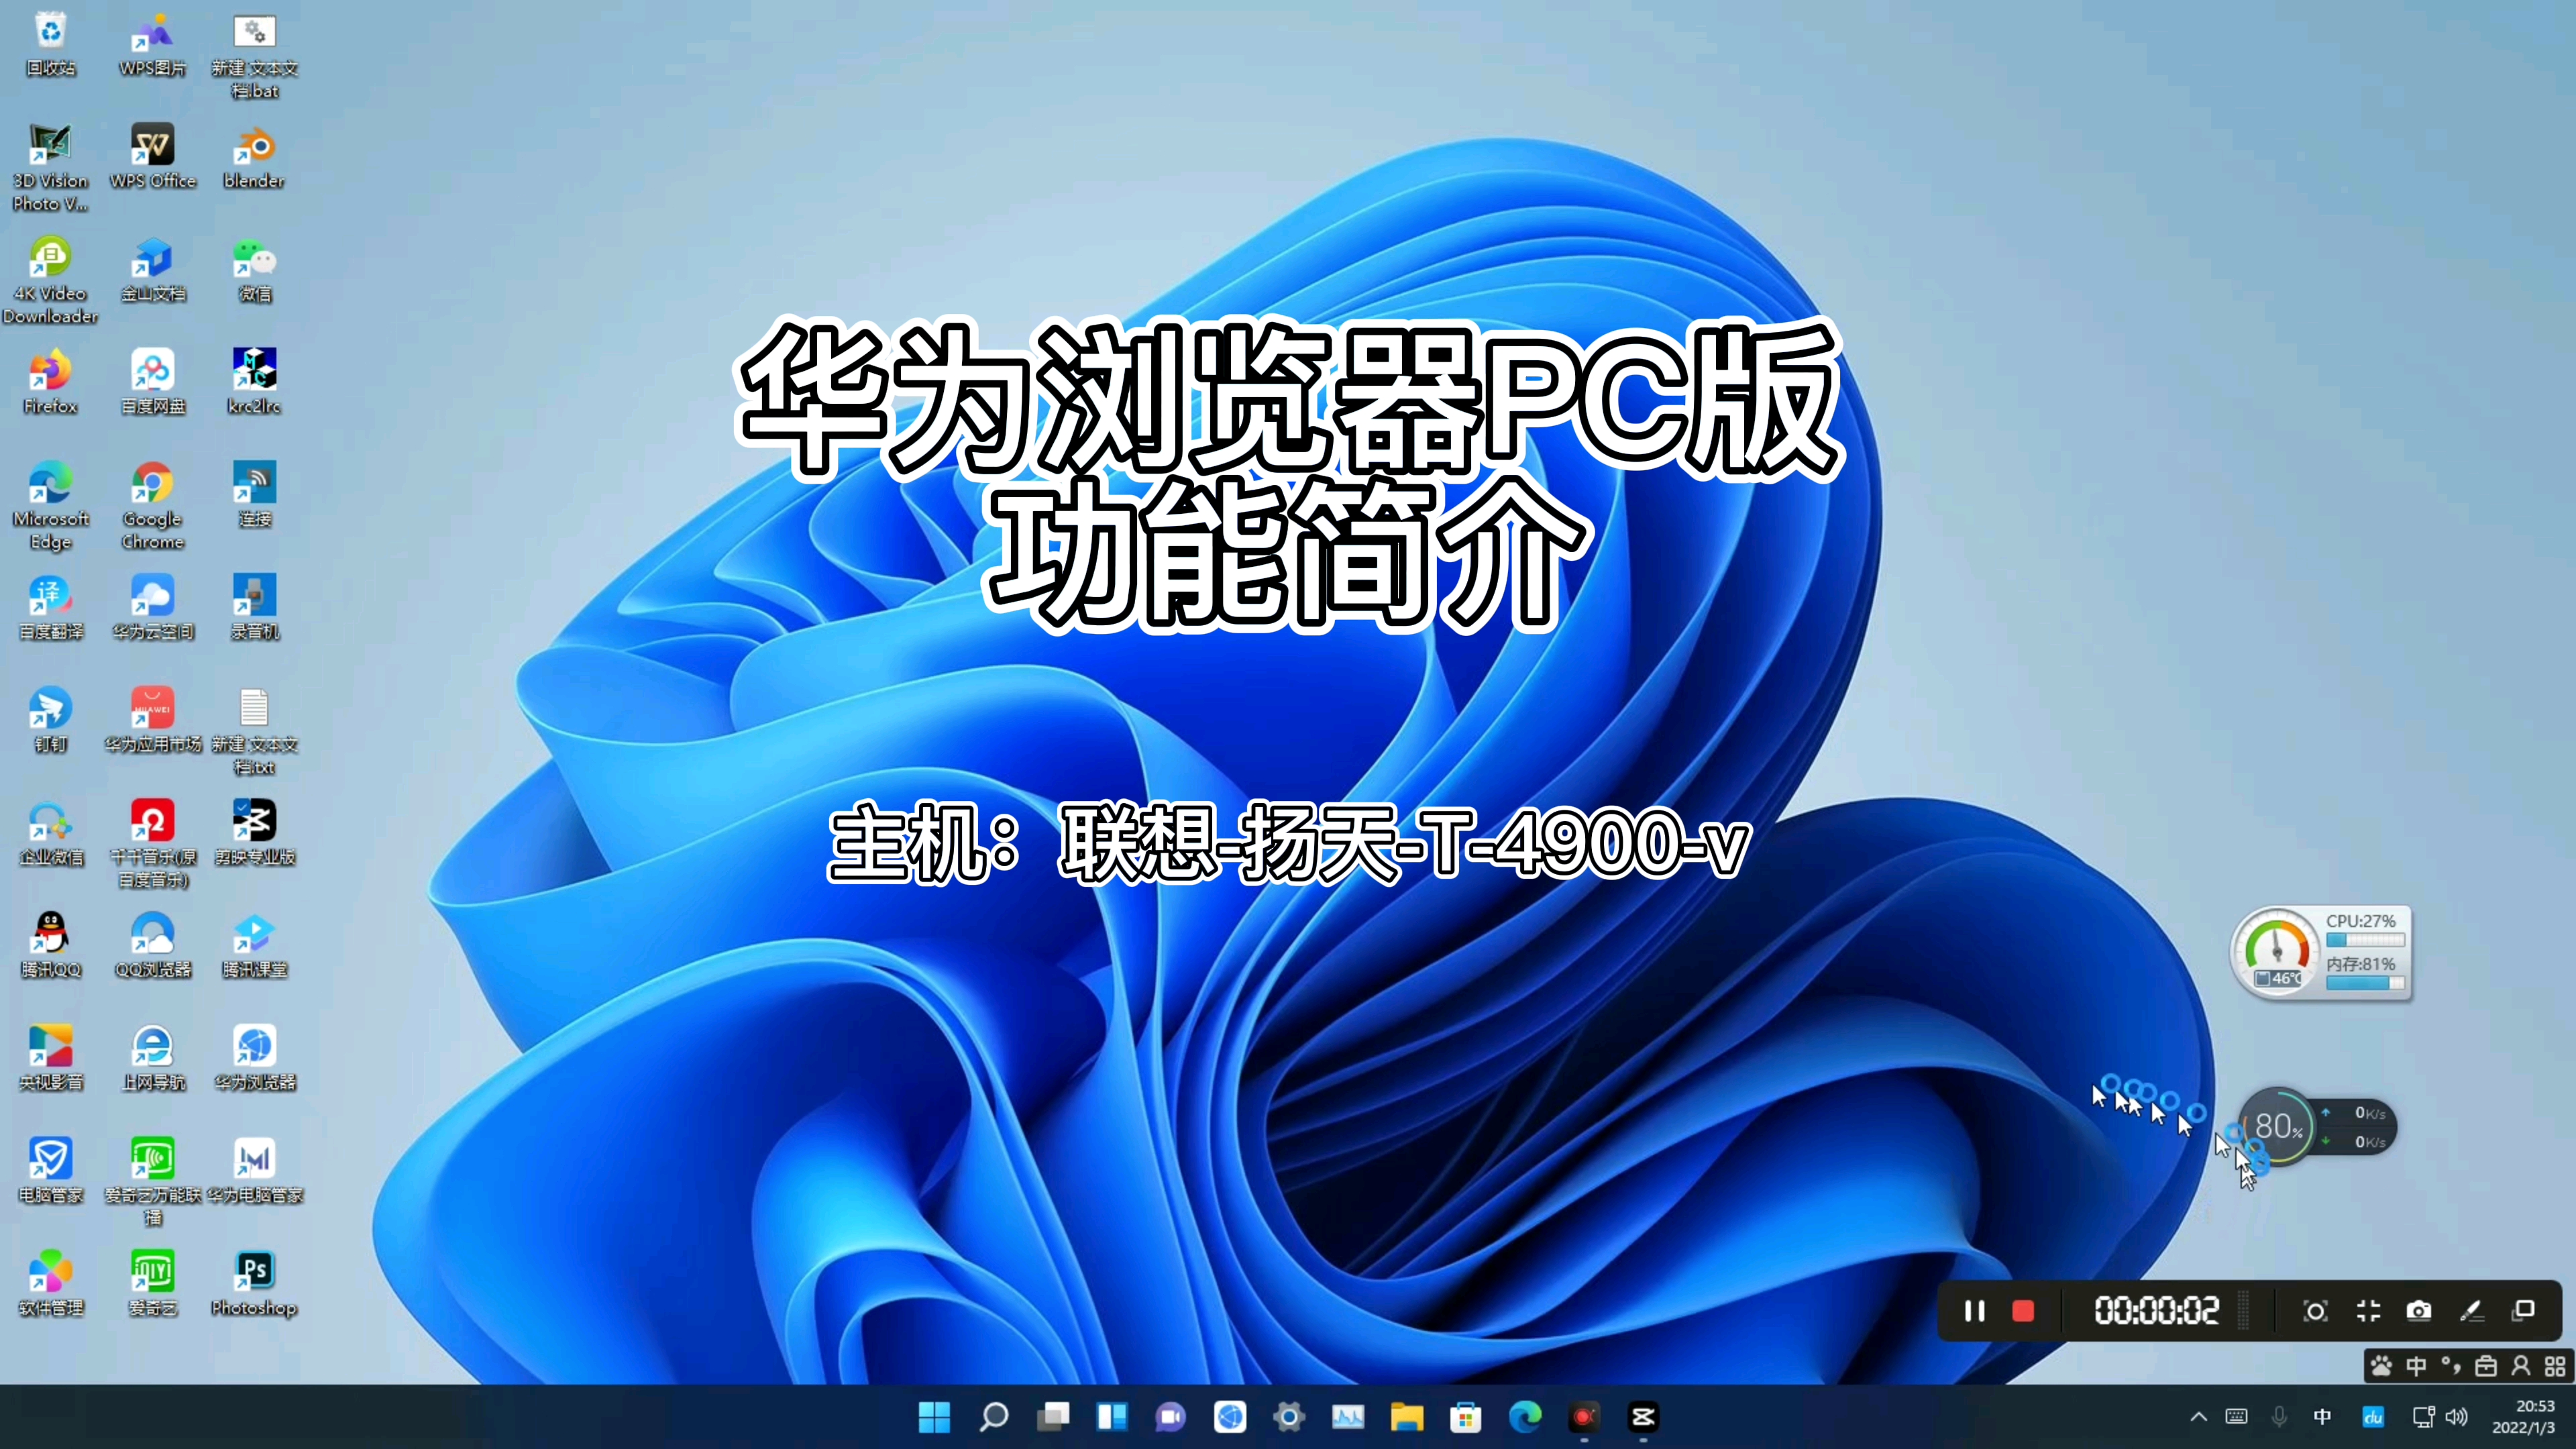Collapse the recorder toolbar with the shrink icon
Screen dimensions: 2576x1449
pyautogui.click(x=2368, y=1310)
